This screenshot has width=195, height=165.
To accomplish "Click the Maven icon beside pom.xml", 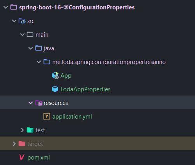I will click(22, 157).
